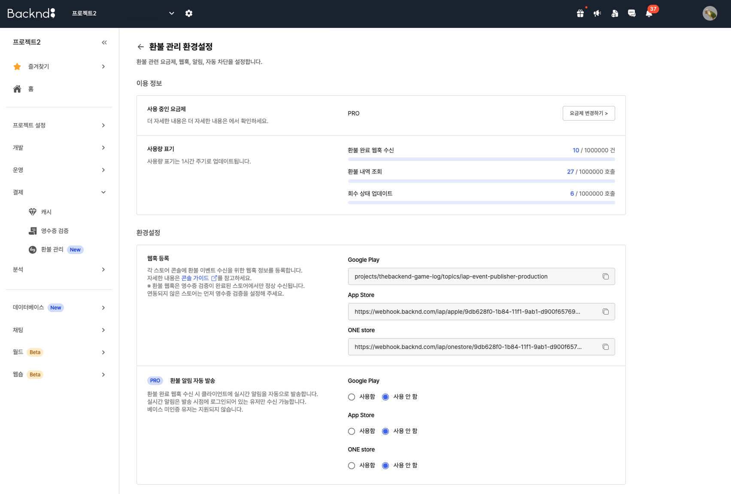731x494 pixels.
Task: Select 사용 안 함 for ONE store alerts
Action: [385, 466]
